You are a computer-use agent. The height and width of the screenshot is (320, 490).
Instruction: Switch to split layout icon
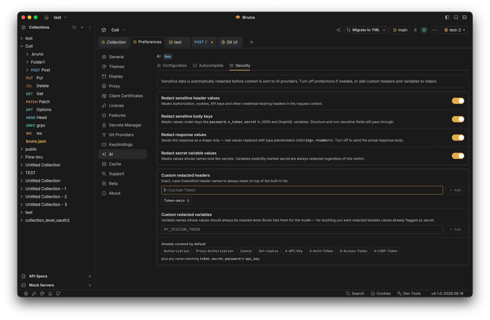coord(465,17)
